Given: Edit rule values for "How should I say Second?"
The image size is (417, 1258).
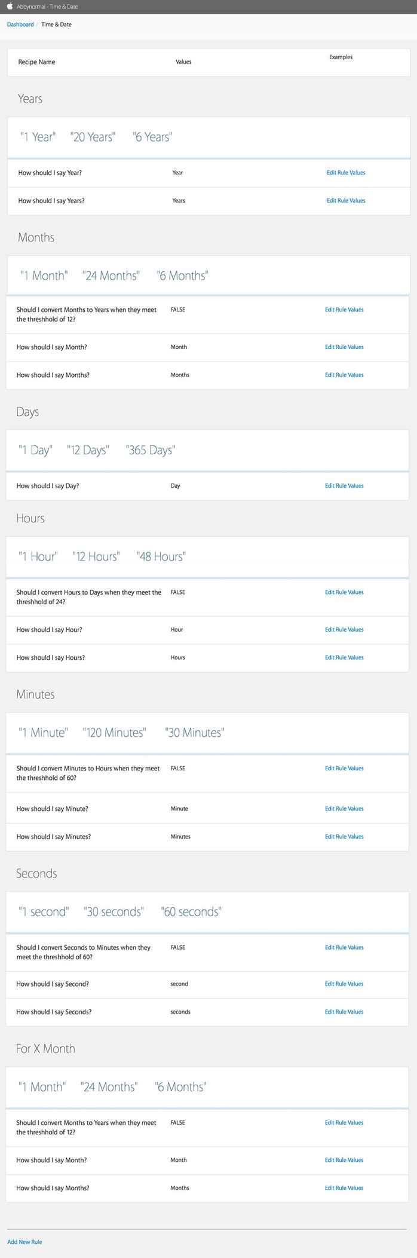Looking at the screenshot, I should tap(344, 984).
